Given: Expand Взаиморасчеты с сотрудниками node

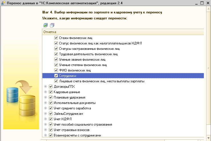Looking at the screenshot, I should pyautogui.click(x=45, y=135).
